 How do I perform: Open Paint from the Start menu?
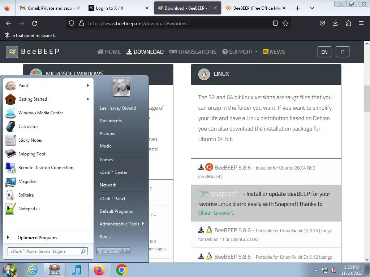click(x=48, y=85)
